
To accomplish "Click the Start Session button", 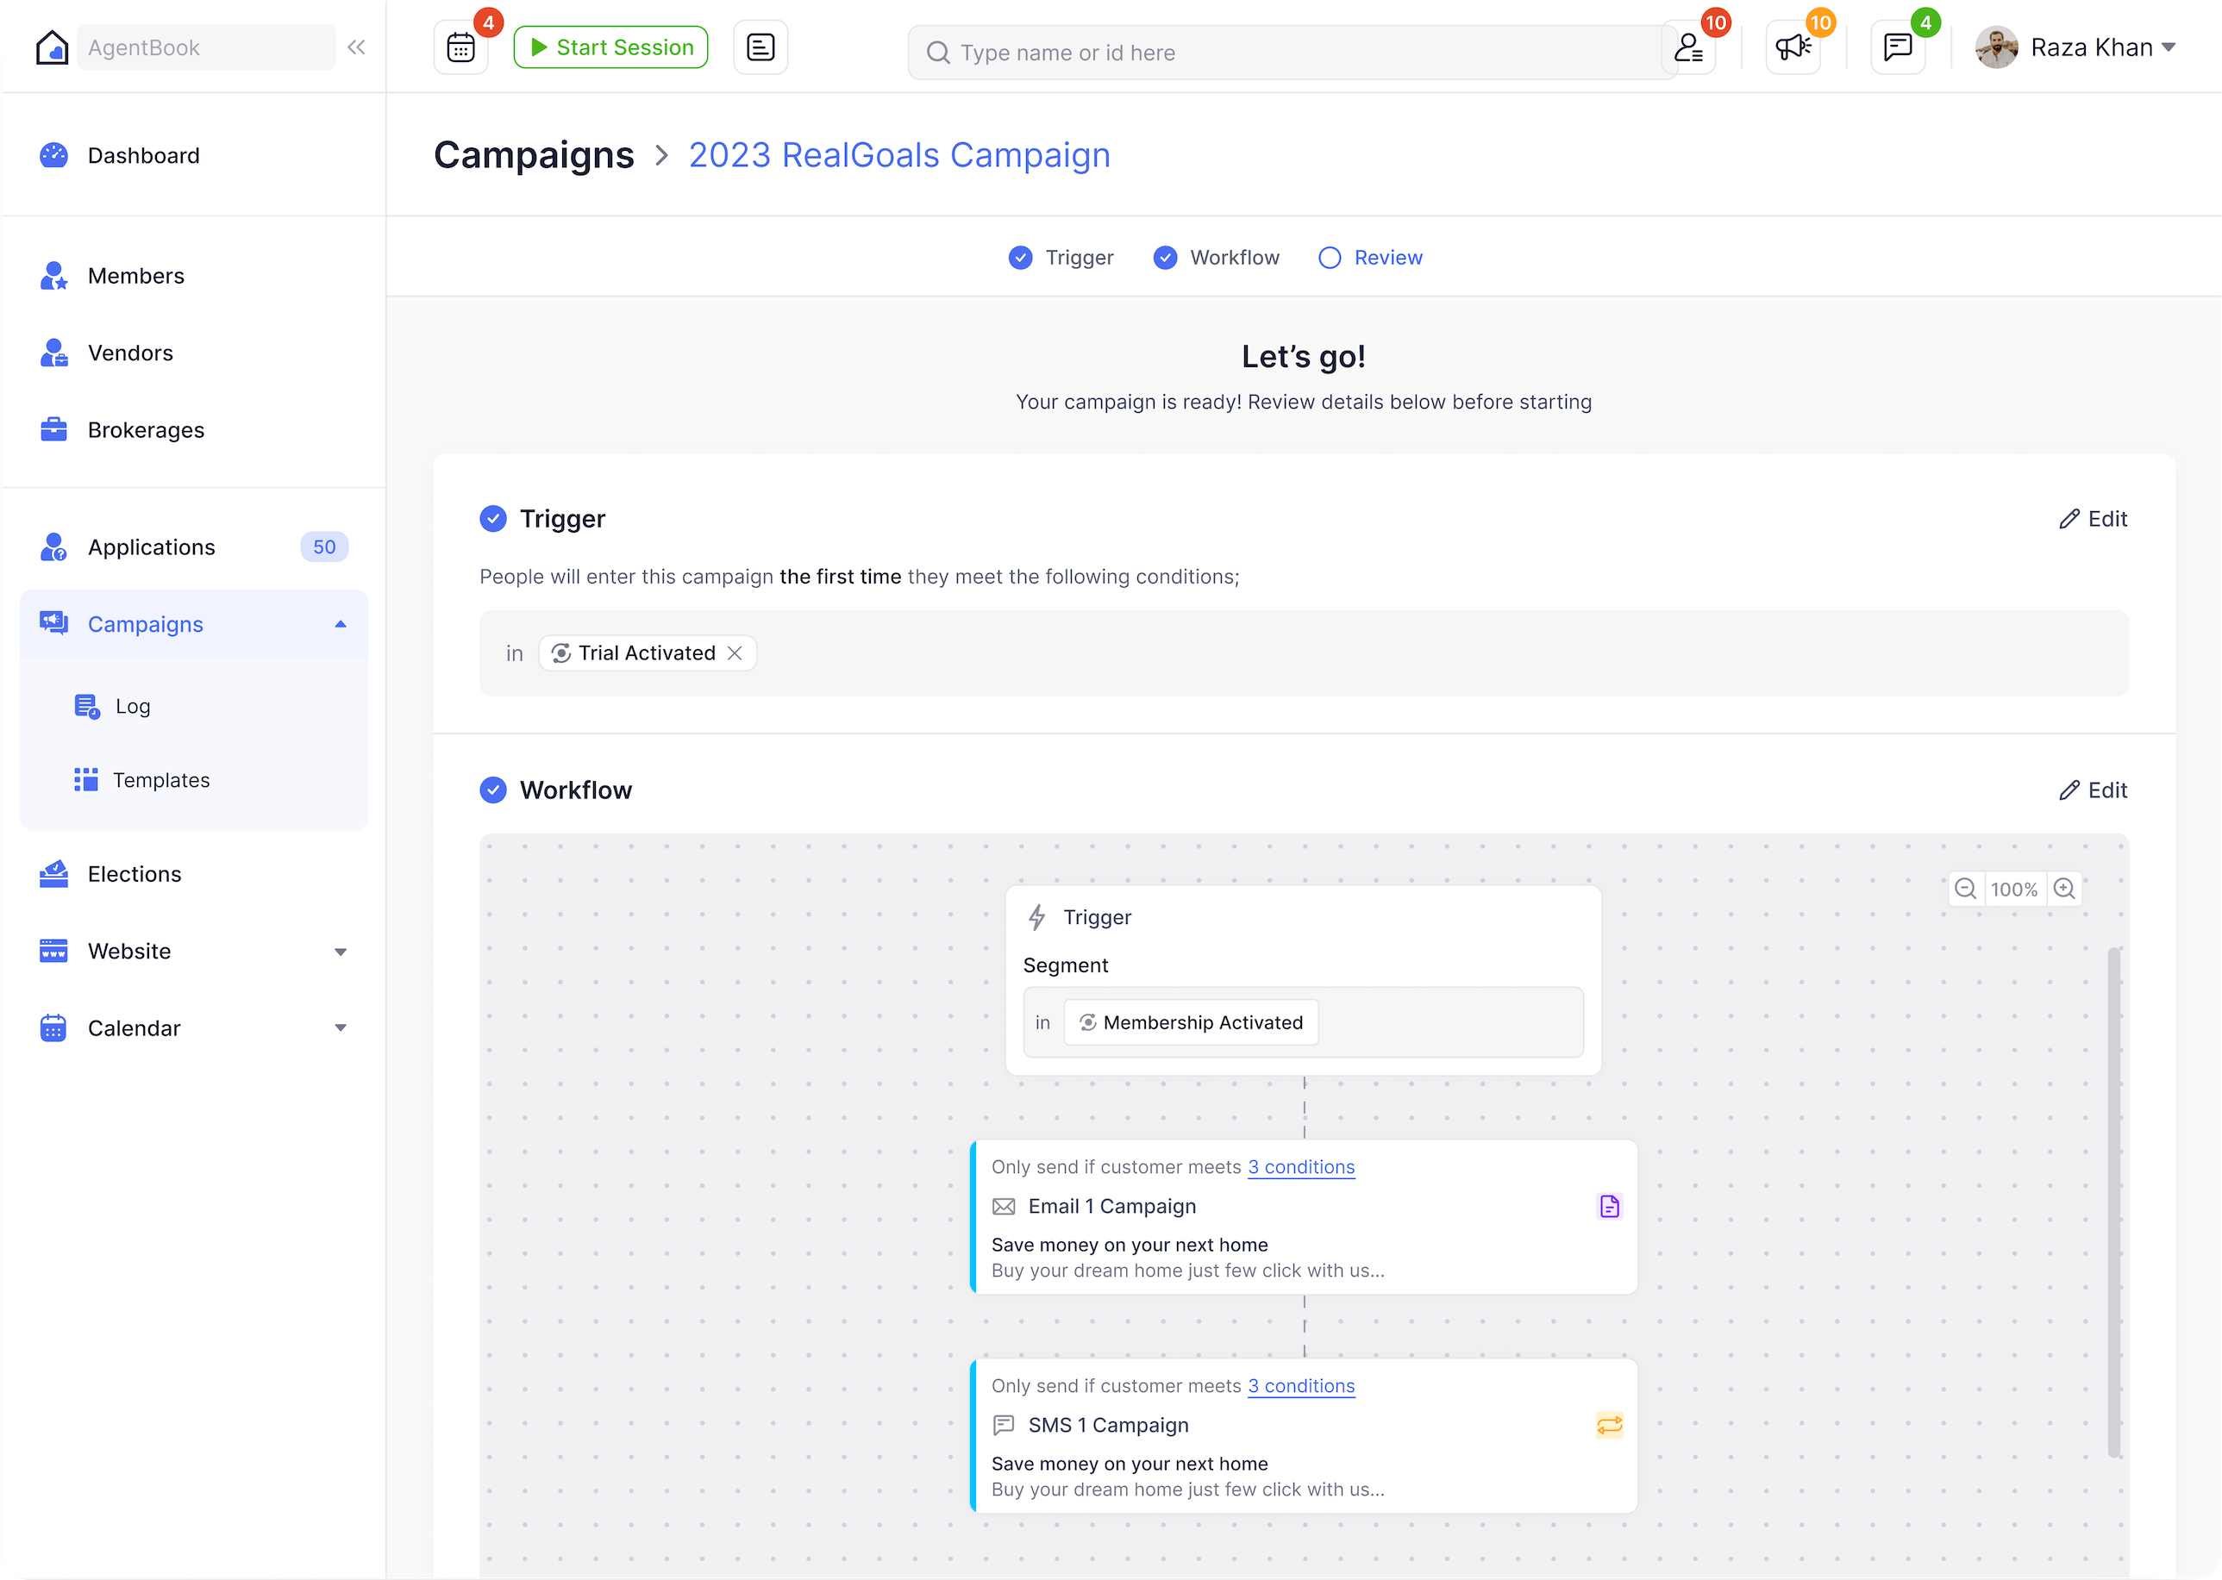I will pos(610,47).
